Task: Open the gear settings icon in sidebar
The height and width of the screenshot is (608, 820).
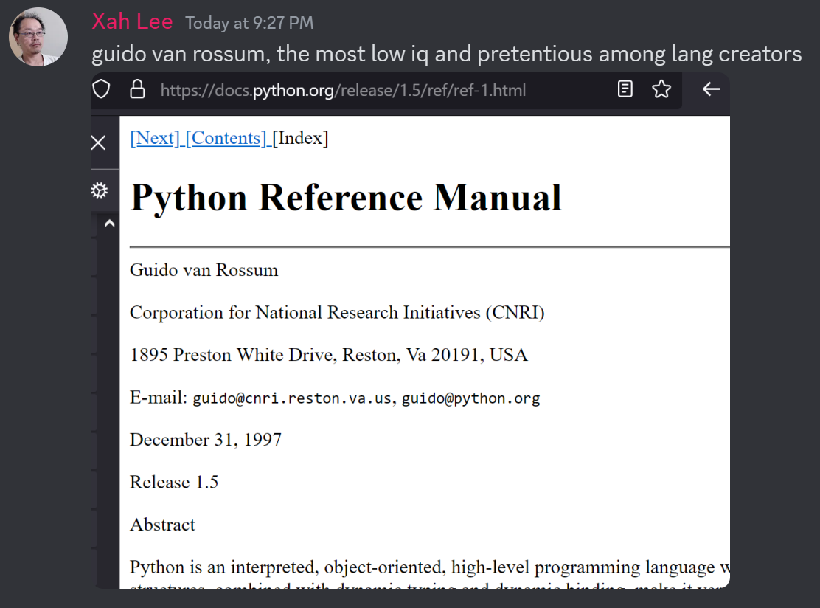Action: (x=100, y=190)
